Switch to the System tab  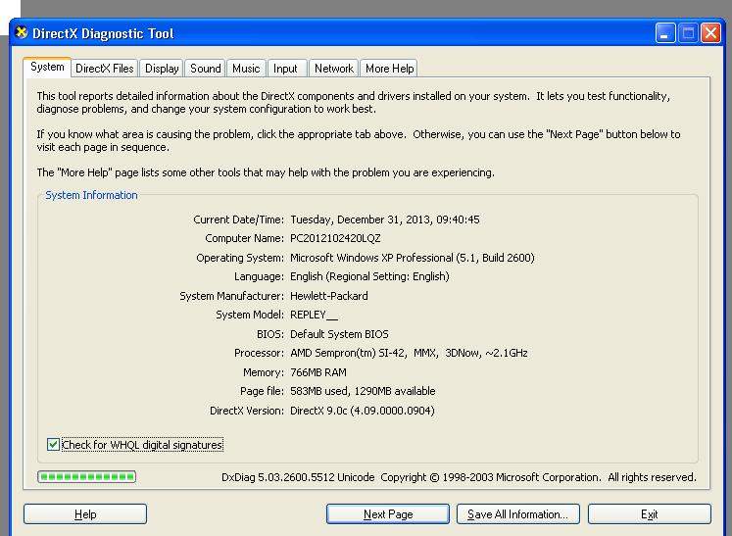click(47, 68)
